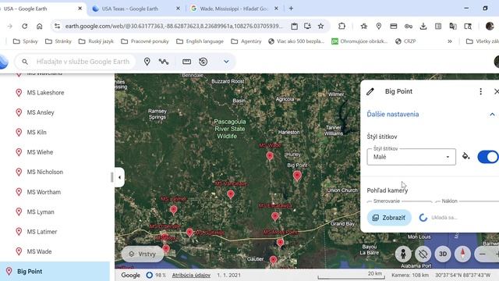Open the Ruský jazyk bookmarks folder
499x281 pixels.
point(96,41)
